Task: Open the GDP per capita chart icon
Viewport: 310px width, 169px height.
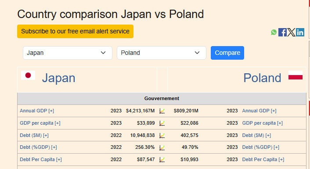Action: (x=162, y=123)
